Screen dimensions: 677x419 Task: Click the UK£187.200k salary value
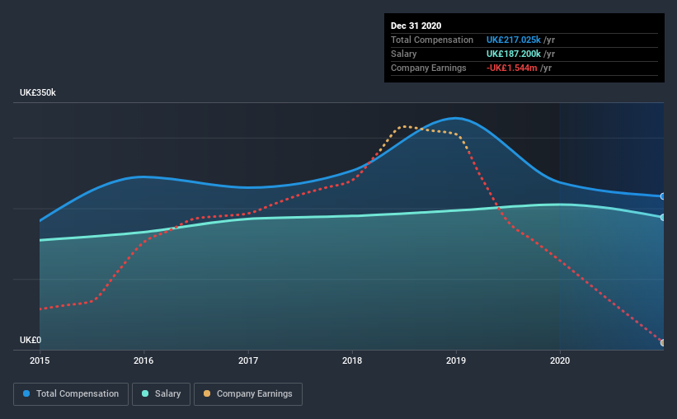click(514, 54)
